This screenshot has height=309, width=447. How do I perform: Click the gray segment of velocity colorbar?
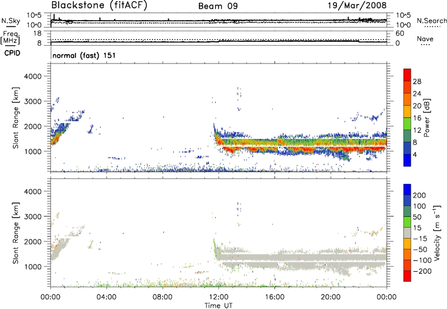tap(407, 233)
